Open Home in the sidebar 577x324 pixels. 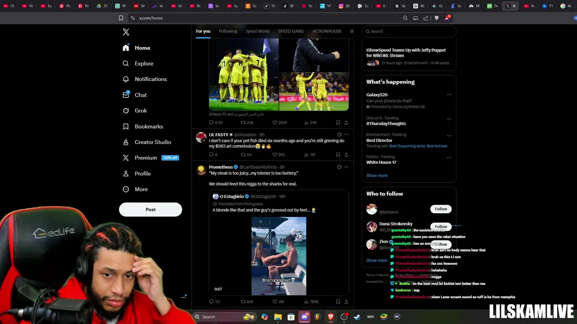(137, 48)
